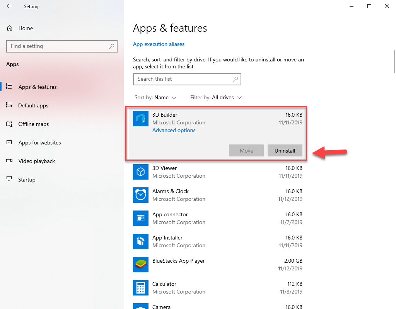Select the Startup sidebar icon

click(9, 179)
